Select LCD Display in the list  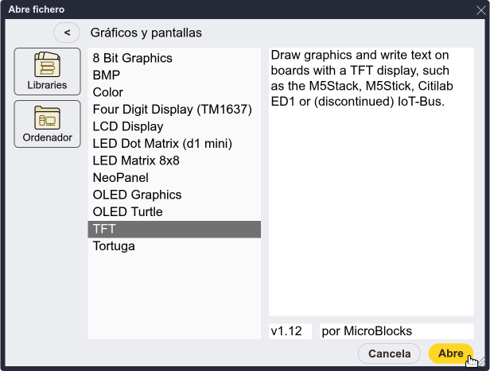pos(174,126)
